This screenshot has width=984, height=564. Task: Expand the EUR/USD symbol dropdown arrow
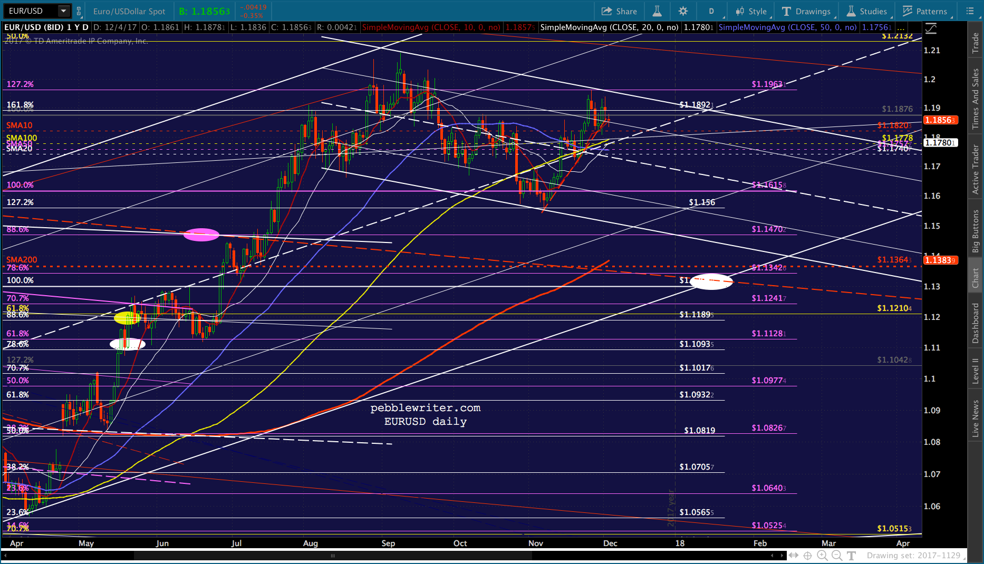coord(63,11)
